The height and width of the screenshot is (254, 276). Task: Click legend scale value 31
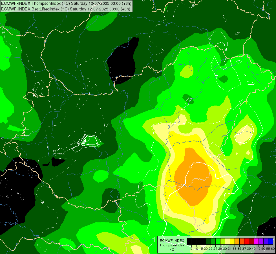230,249
